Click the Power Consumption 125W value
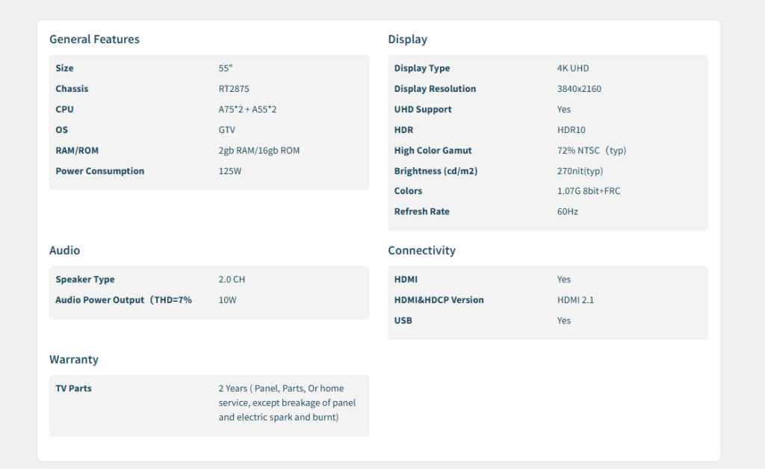The height and width of the screenshot is (469, 765). pyautogui.click(x=230, y=171)
